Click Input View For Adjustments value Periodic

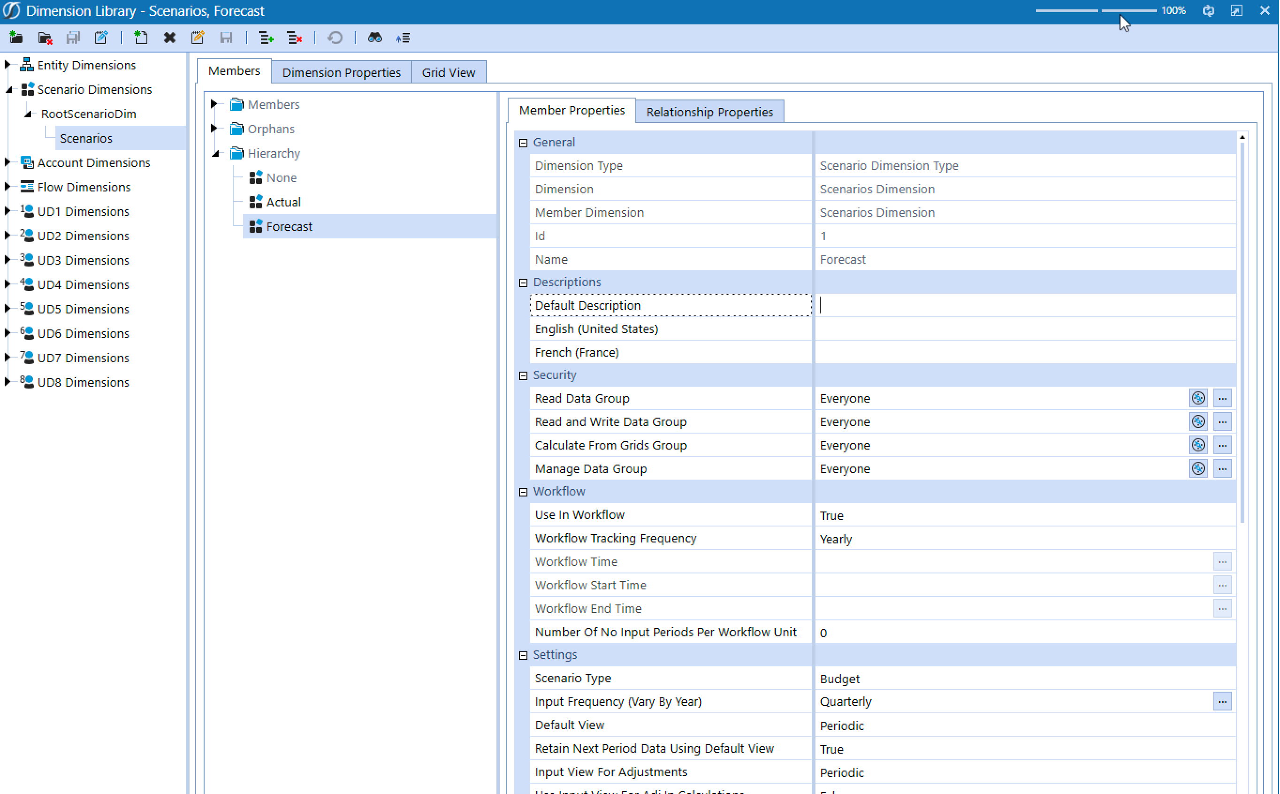pyautogui.click(x=842, y=772)
